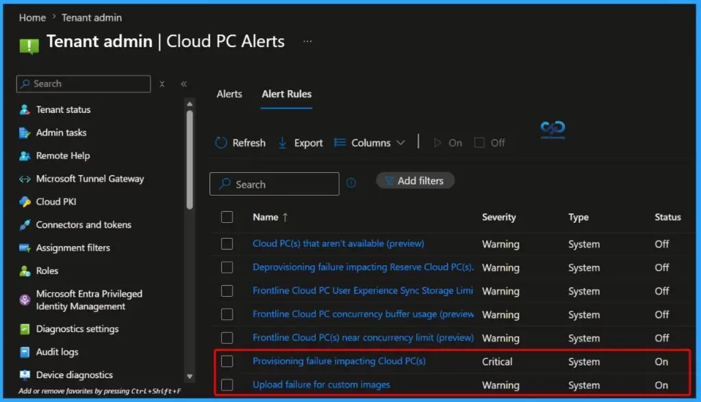701x402 pixels.
Task: Open Deprovisioning failure impacting Reserve Cloud PC(s)
Action: point(363,267)
